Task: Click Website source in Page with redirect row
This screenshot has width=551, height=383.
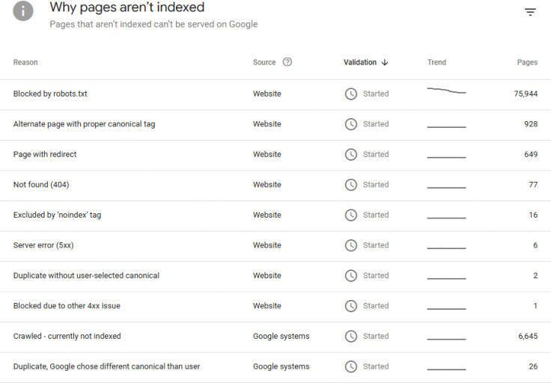Action: pos(267,154)
